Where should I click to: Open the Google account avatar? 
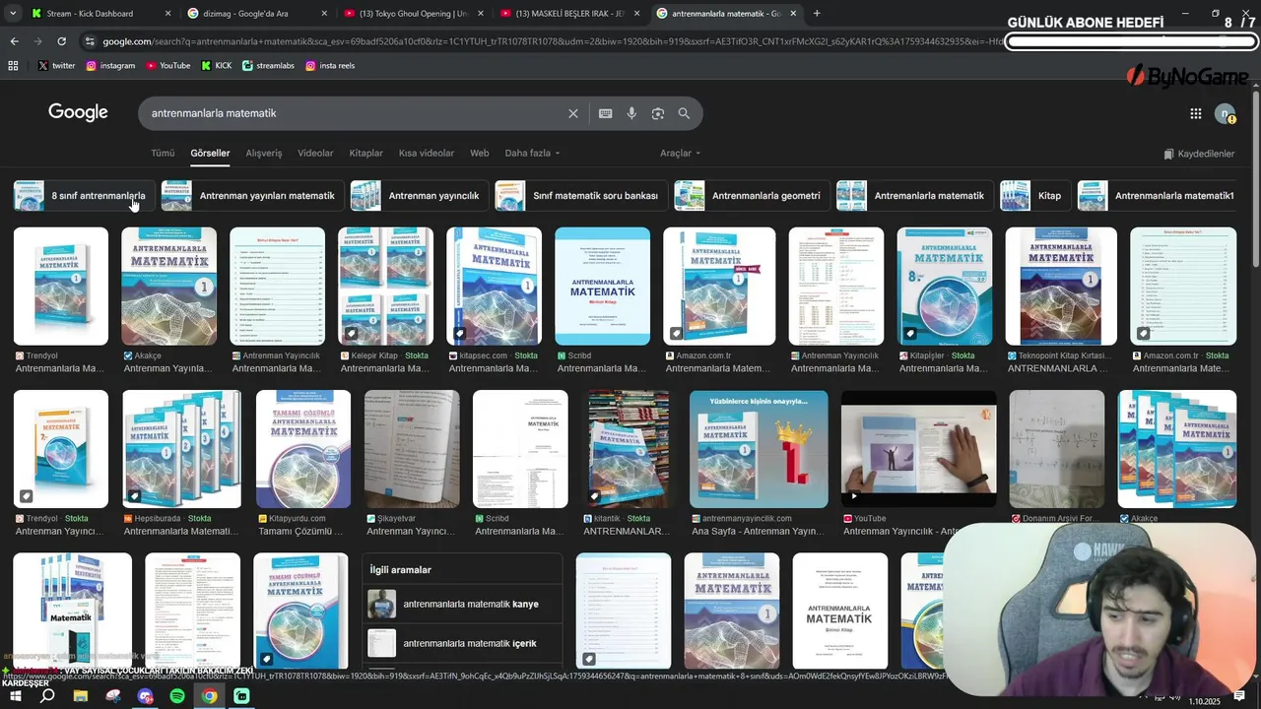pos(1225,114)
